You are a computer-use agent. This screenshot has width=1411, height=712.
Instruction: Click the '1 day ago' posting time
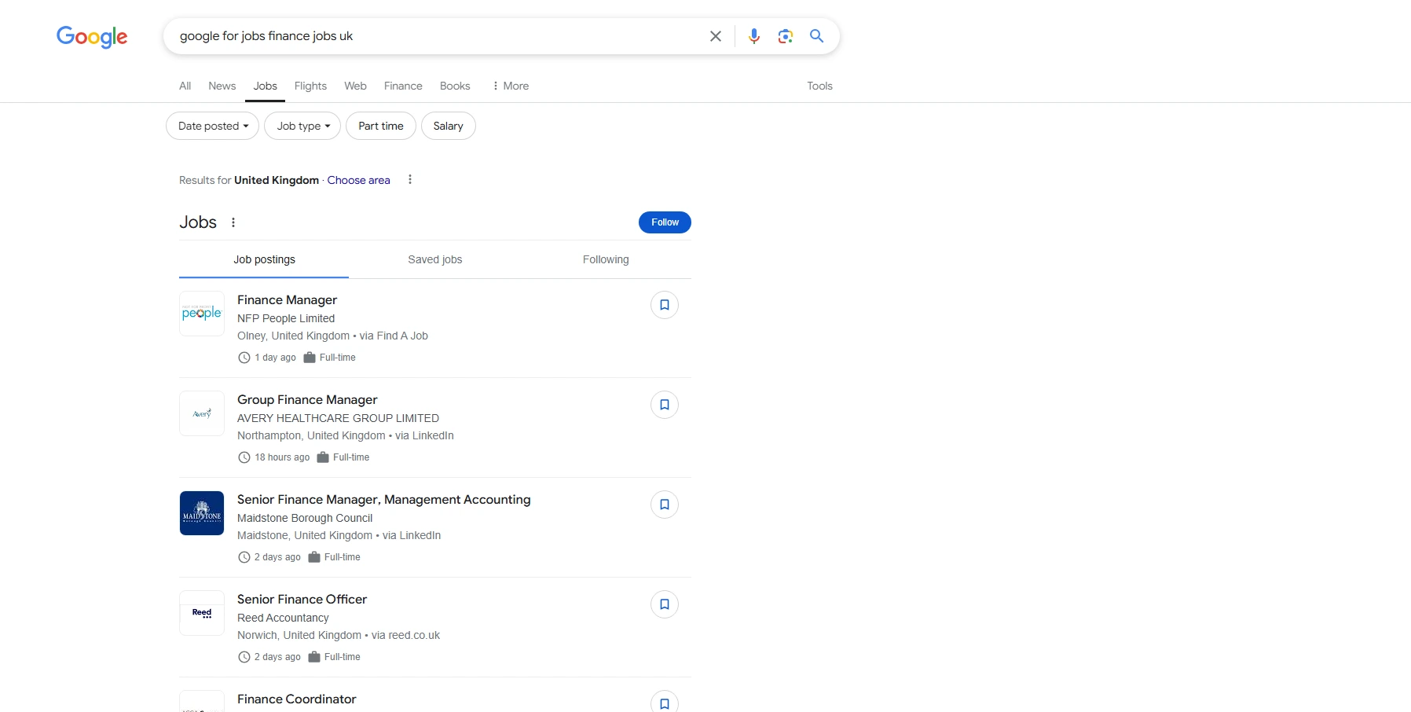pos(275,358)
